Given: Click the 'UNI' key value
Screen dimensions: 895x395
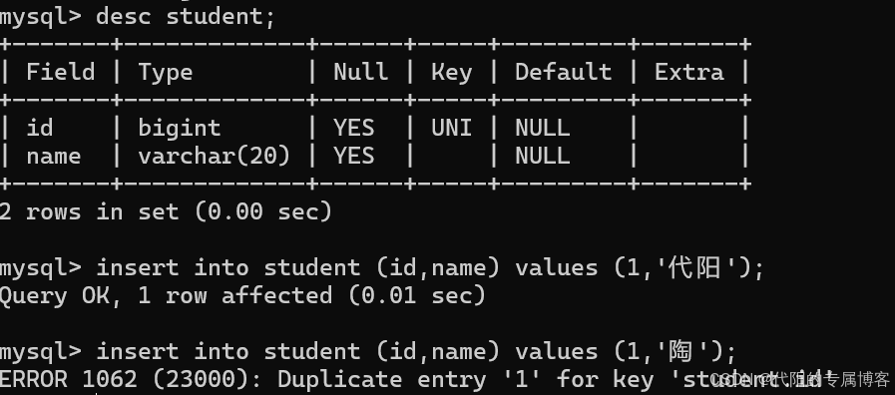Looking at the screenshot, I should click(x=452, y=128).
